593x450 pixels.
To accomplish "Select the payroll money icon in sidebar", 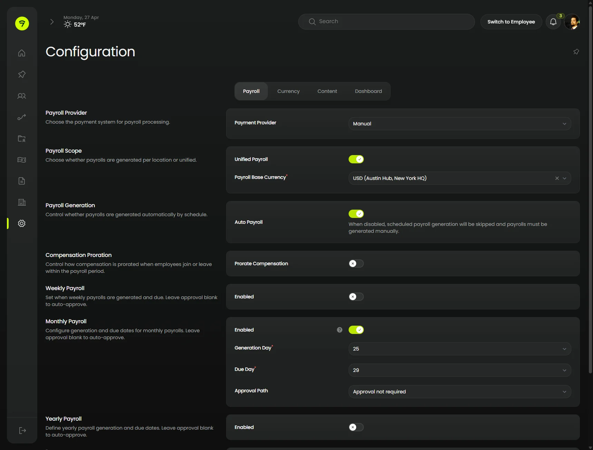I will coord(21,160).
